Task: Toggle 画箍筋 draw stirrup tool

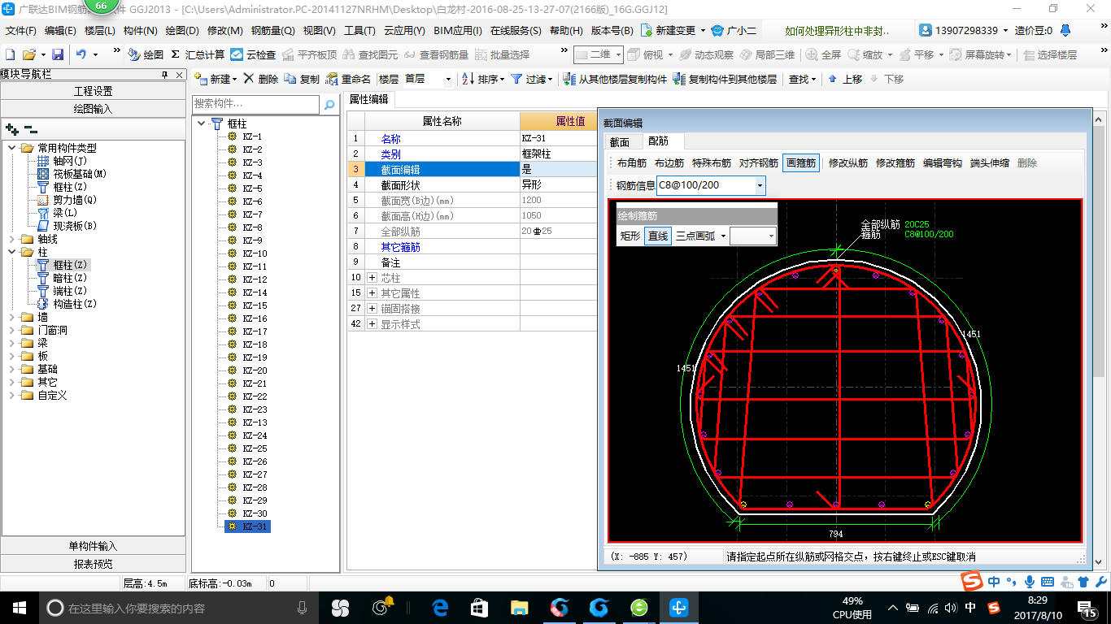Action: [800, 162]
